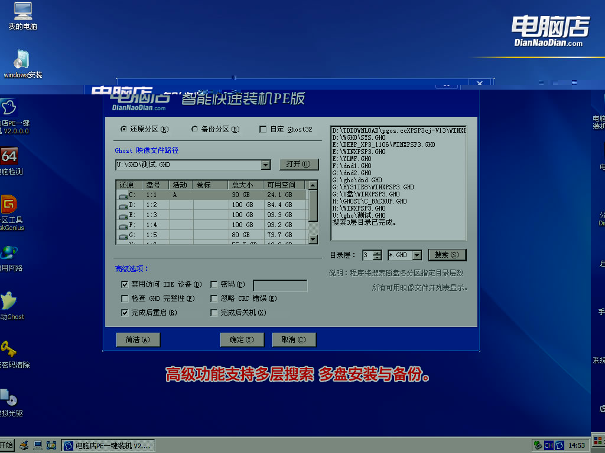The width and height of the screenshot is (605, 453).
Task: Select the Restore partition (还原分区) radio button
Action: pos(123,129)
